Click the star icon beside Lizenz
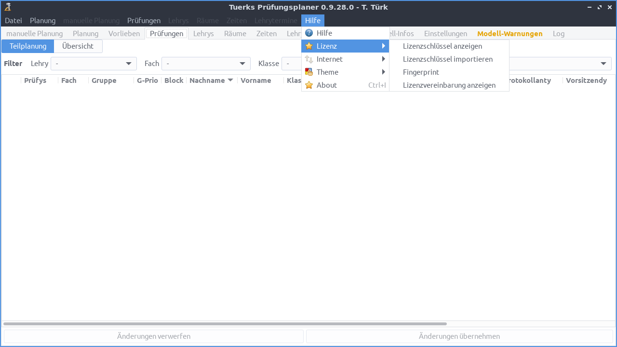This screenshot has height=347, width=617. click(x=309, y=46)
